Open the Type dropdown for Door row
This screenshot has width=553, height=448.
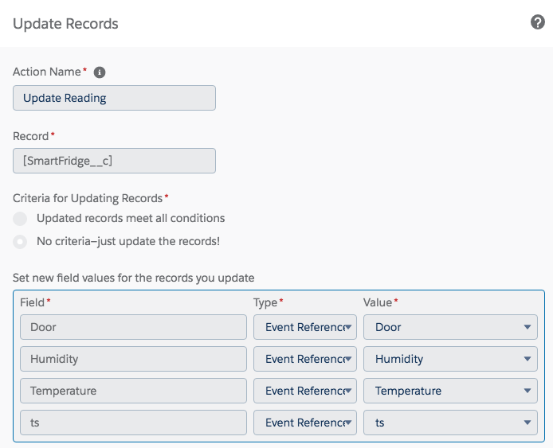click(305, 327)
